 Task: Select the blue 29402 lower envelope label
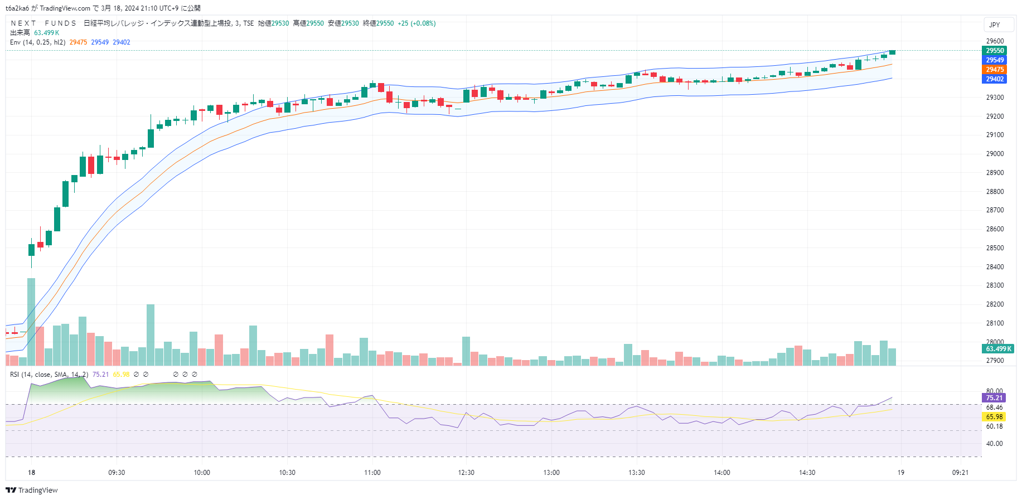click(x=994, y=79)
